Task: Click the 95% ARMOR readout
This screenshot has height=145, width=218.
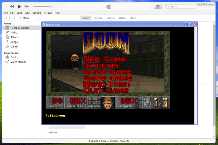Action: point(126,103)
